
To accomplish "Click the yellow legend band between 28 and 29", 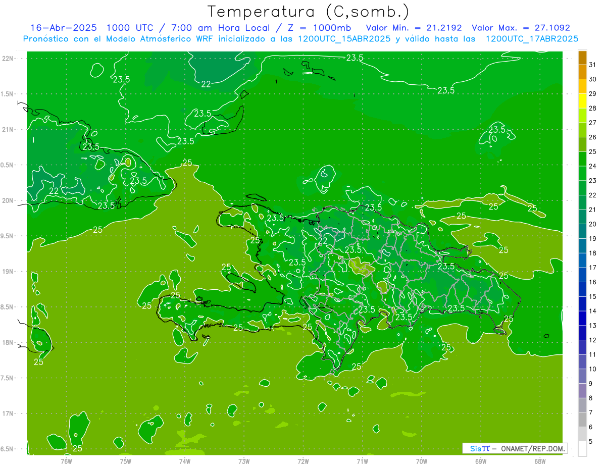I will 582,101.
